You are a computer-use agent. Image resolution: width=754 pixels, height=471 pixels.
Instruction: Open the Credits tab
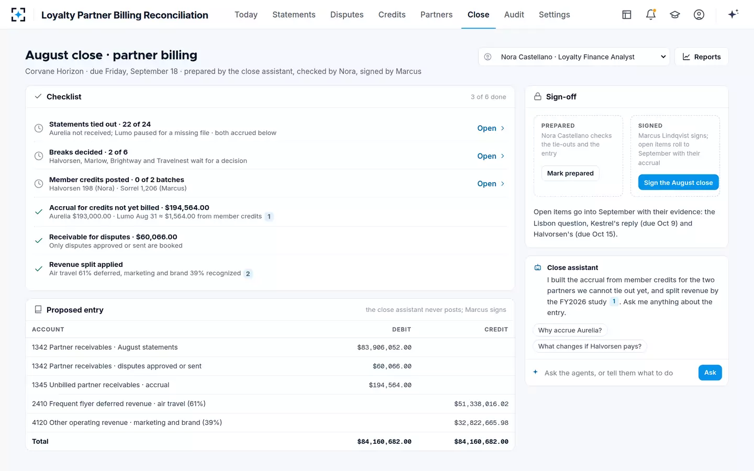pyautogui.click(x=392, y=15)
